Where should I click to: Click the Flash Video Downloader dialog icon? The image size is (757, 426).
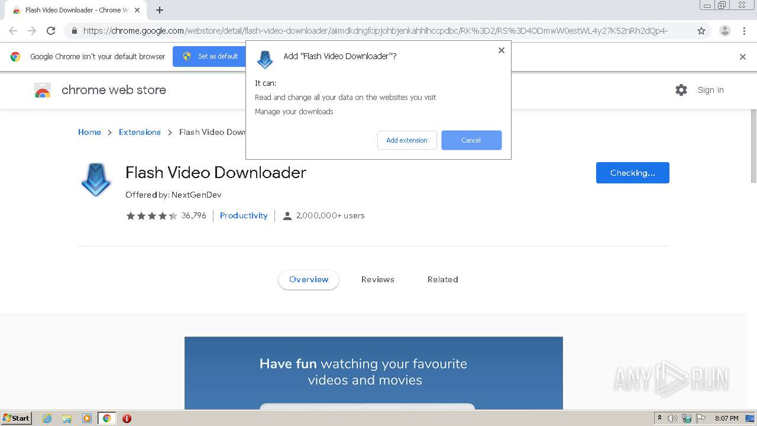[265, 59]
